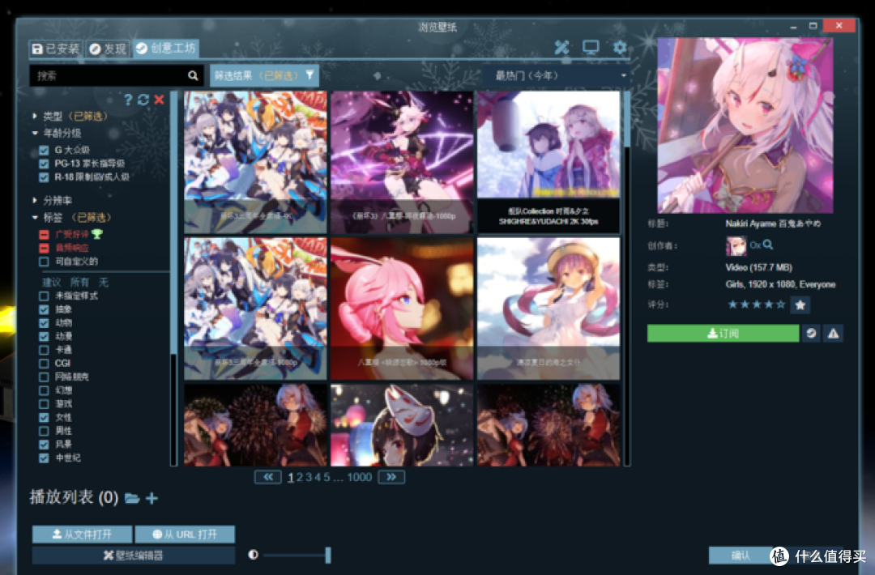This screenshot has height=575, width=875.
Task: Add to favorites with the star button
Action: 800,305
